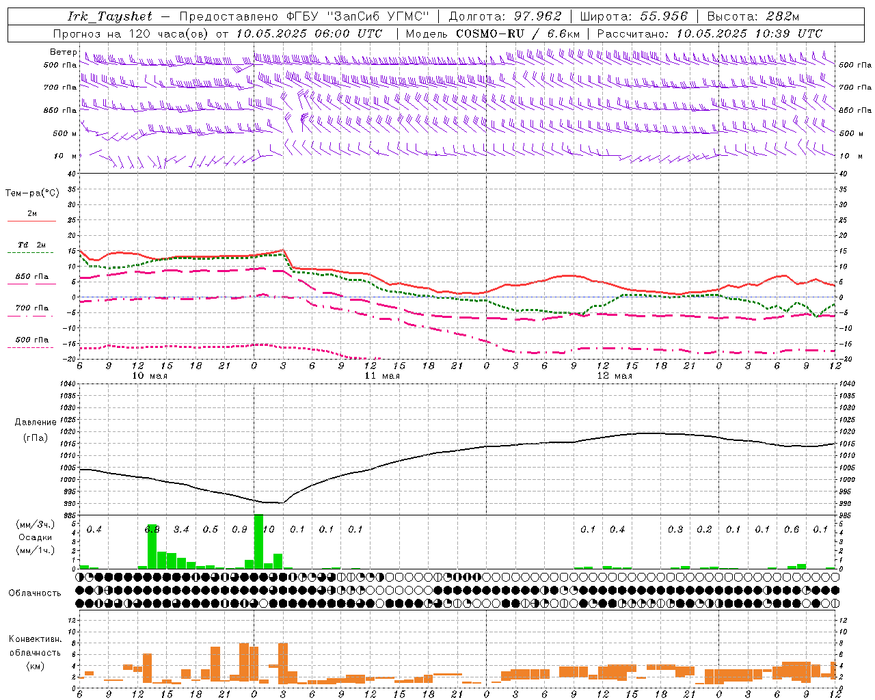Click the Высота: 282м header field
The width and height of the screenshot is (875, 700).
tap(753, 16)
